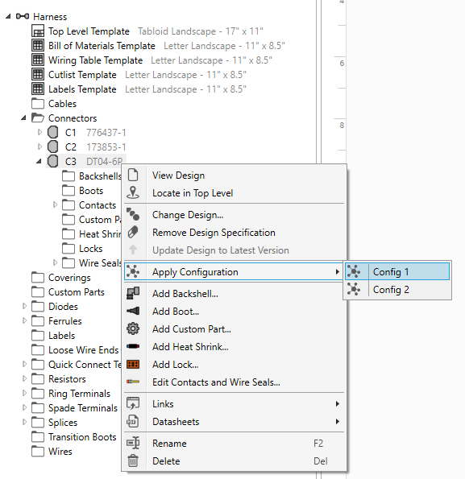This screenshot has height=479, width=465.
Task: Apply Config 2 from the submenu
Action: coord(397,289)
